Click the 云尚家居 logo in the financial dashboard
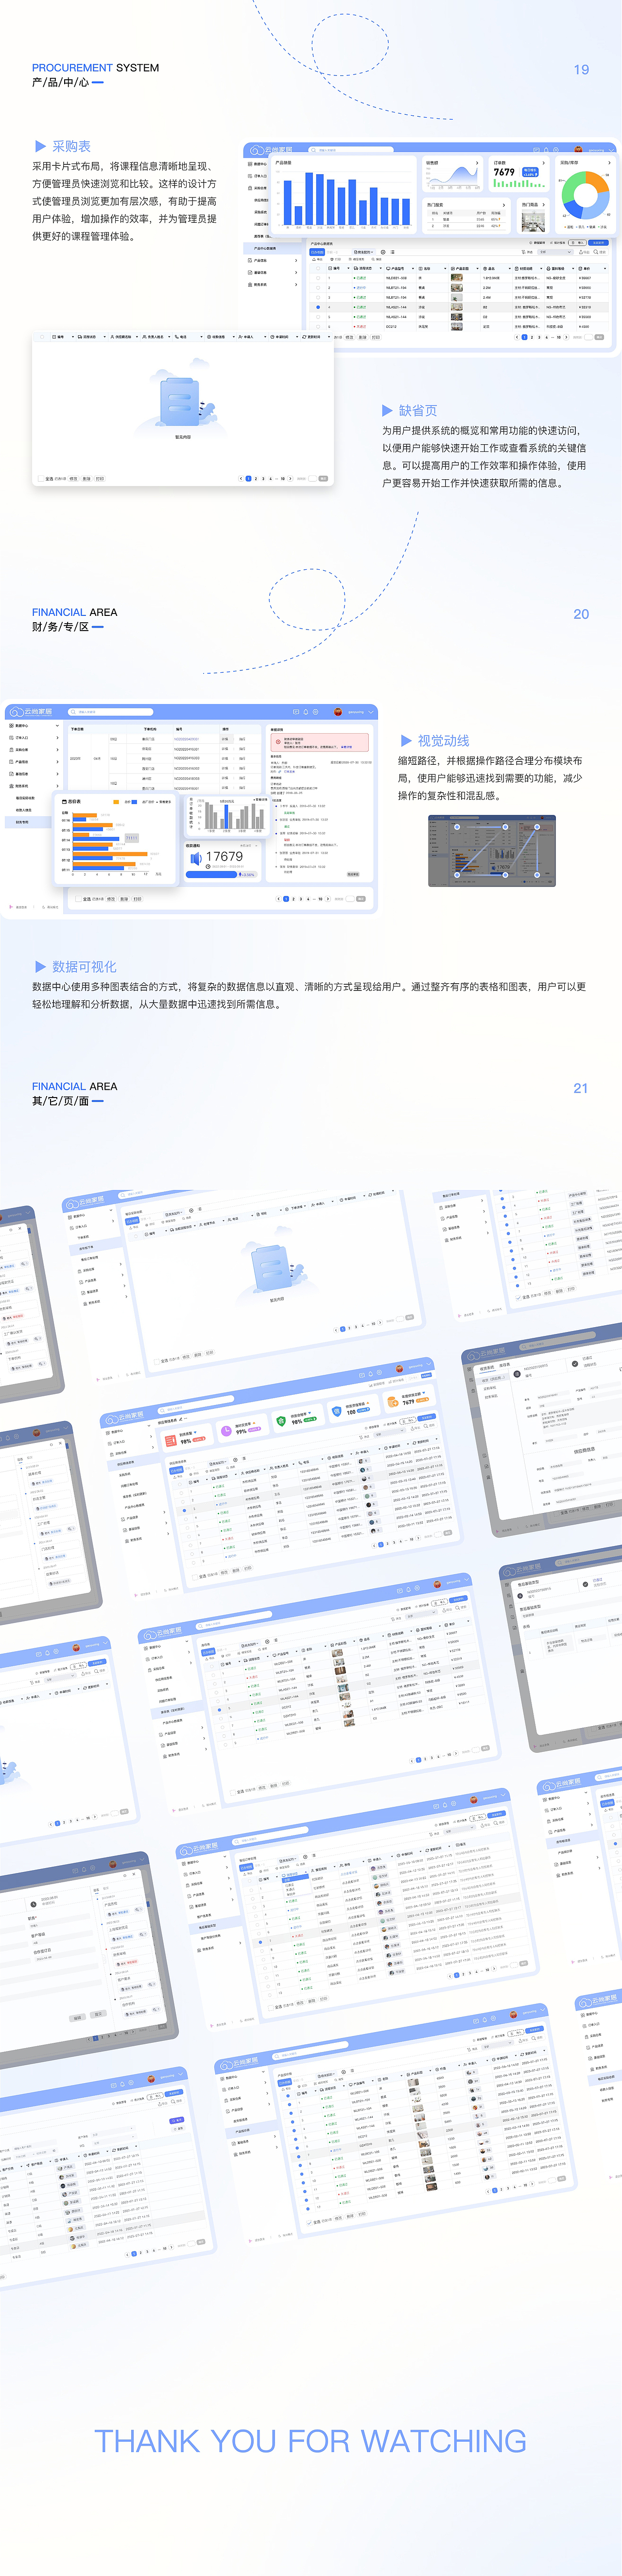Image resolution: width=622 pixels, height=2576 pixels. pos(31,712)
